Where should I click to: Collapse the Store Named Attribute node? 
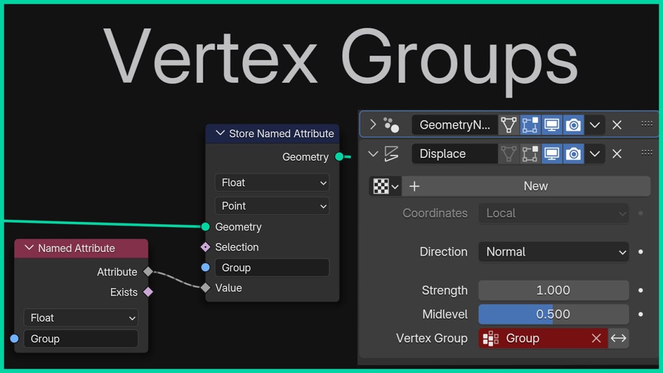220,134
